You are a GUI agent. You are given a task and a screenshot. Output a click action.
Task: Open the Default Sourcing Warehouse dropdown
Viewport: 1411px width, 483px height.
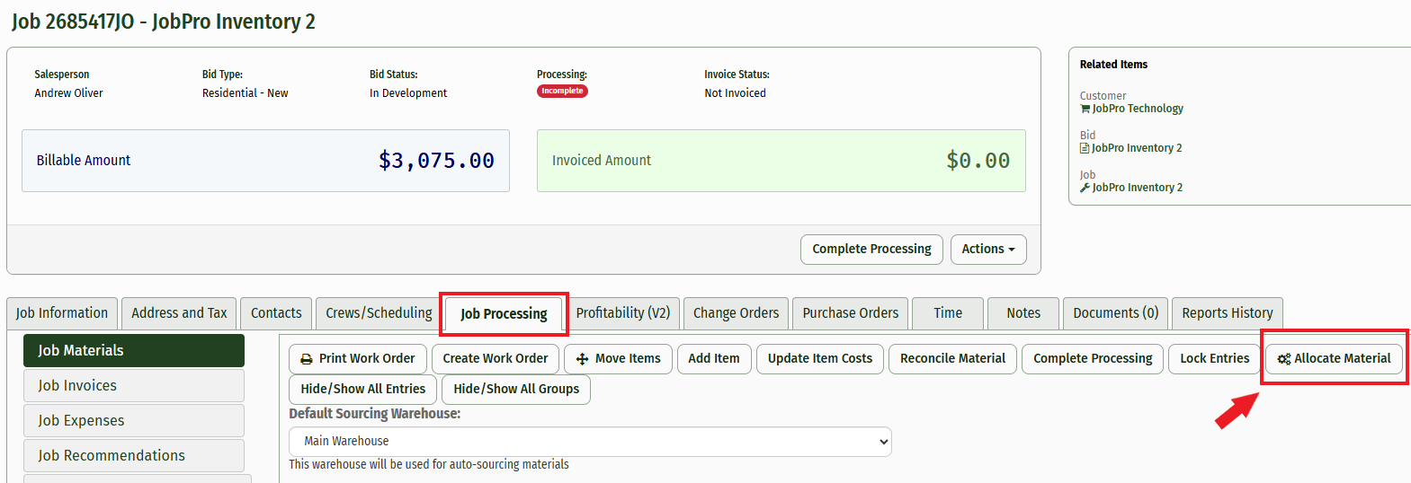click(590, 442)
